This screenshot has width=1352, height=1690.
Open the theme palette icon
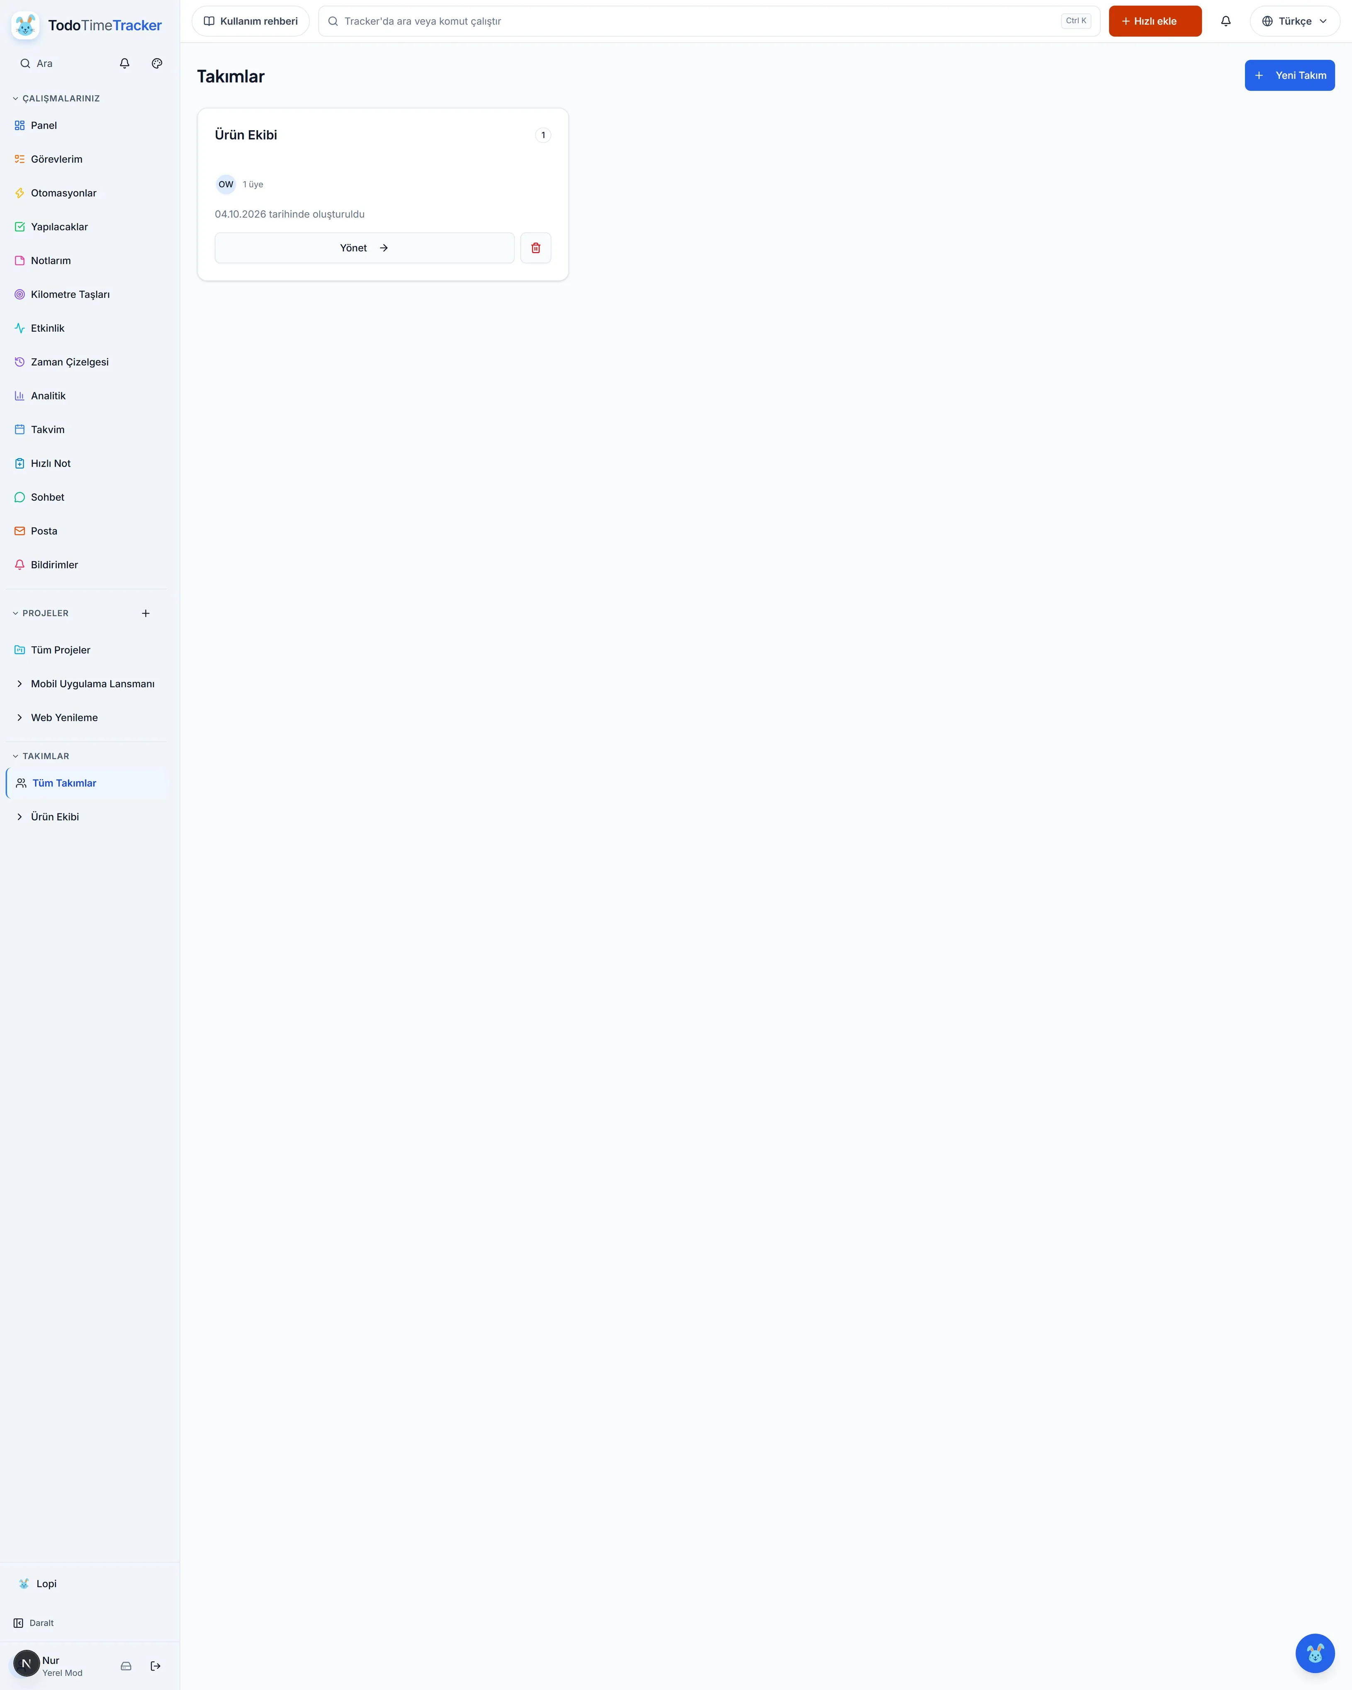click(x=157, y=63)
